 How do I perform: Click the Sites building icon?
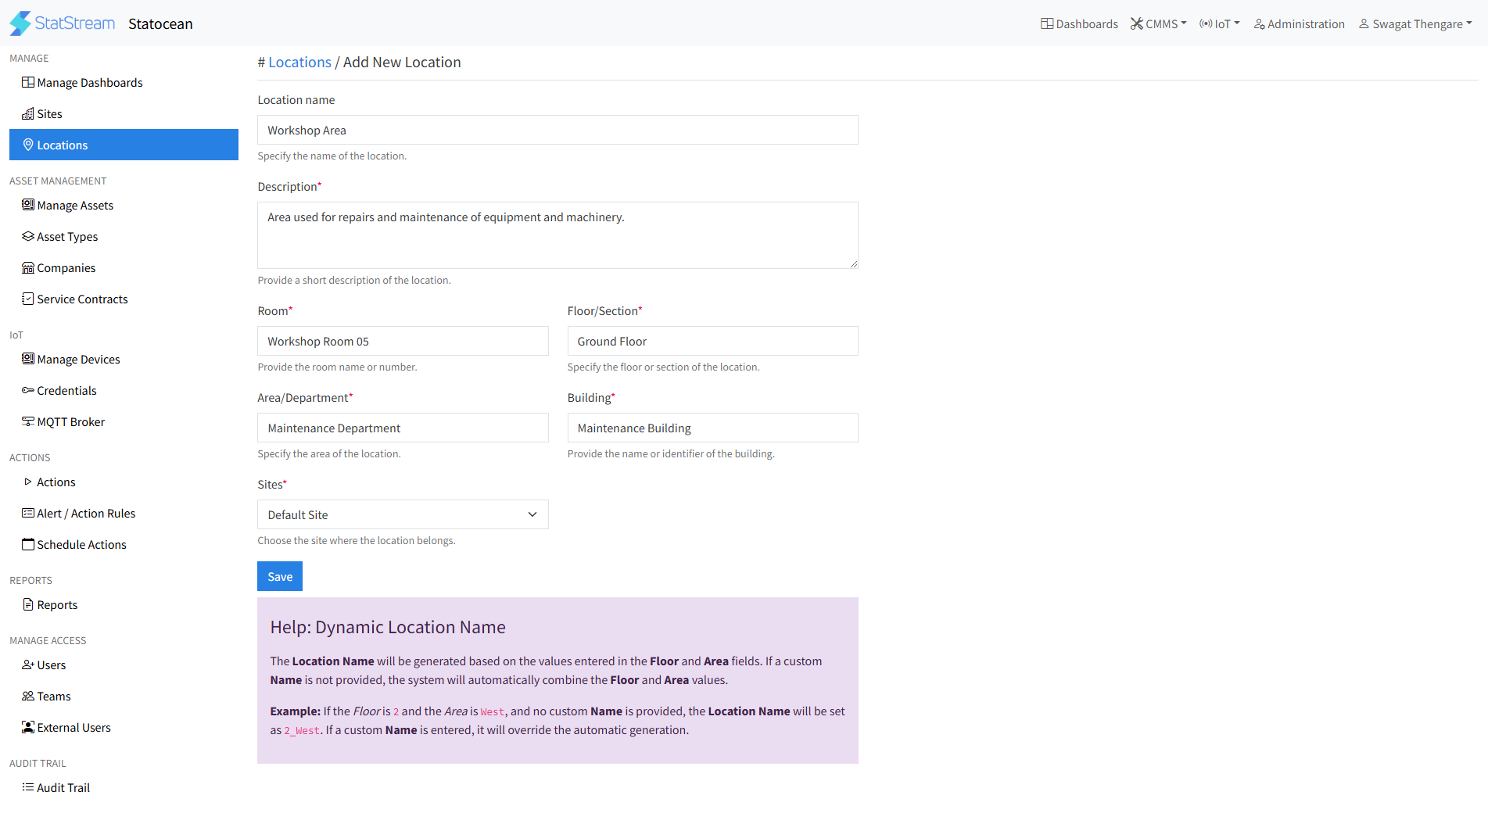(x=28, y=114)
